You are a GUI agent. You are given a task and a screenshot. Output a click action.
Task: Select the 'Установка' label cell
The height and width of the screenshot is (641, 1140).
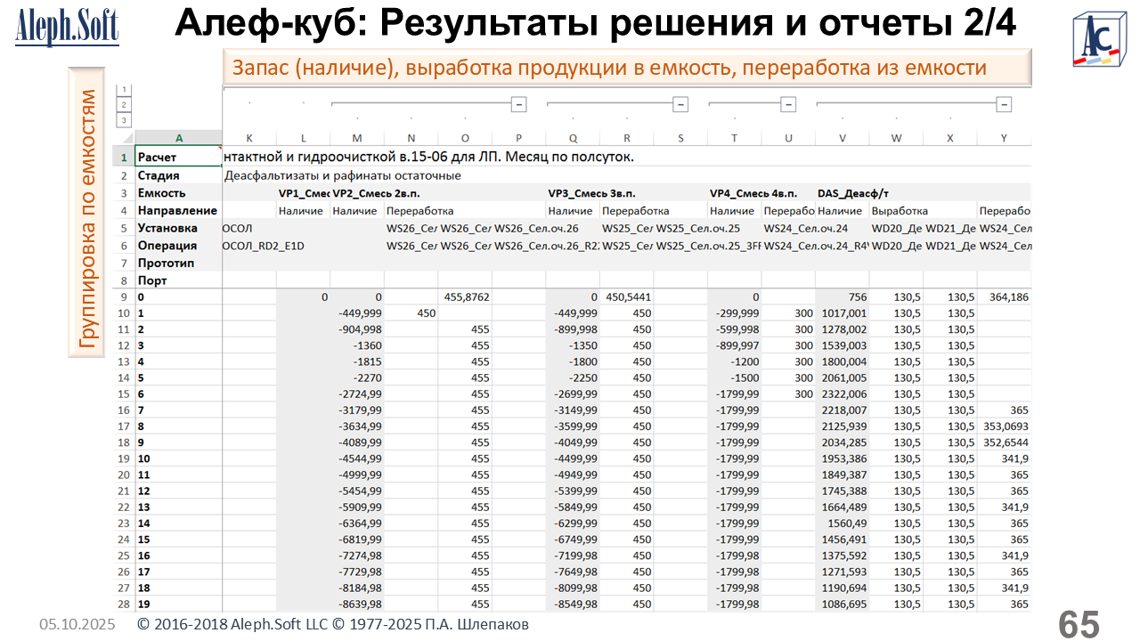pyautogui.click(x=178, y=228)
